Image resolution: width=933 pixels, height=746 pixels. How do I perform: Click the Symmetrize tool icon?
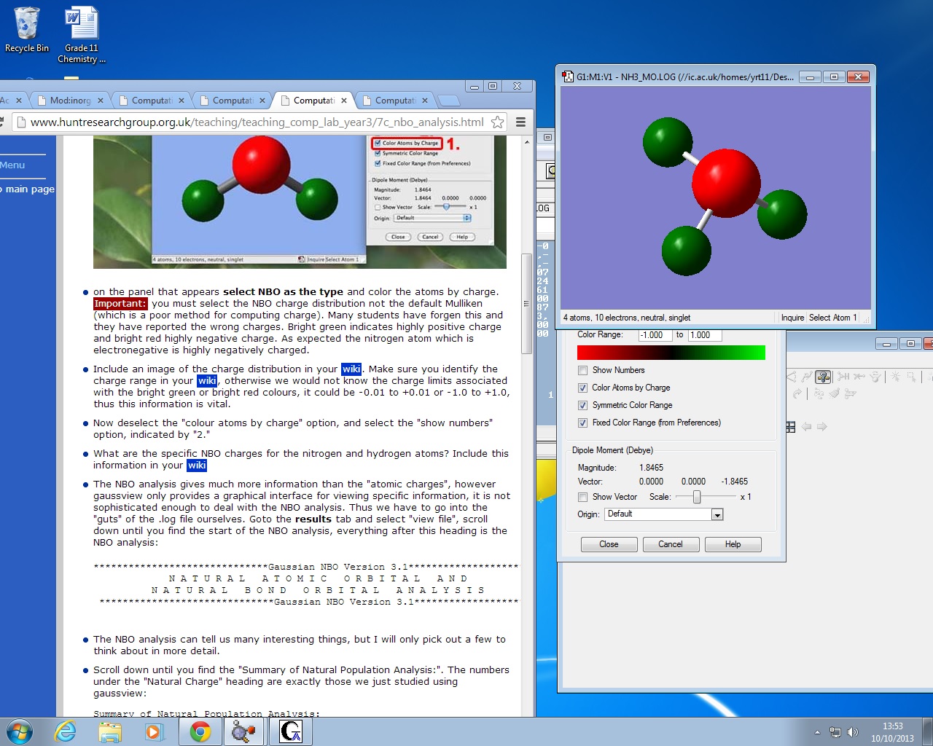pos(849,393)
